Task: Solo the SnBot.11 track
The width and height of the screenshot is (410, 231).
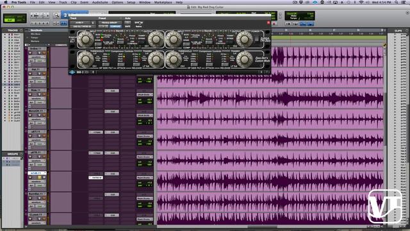Action: [x=40, y=53]
